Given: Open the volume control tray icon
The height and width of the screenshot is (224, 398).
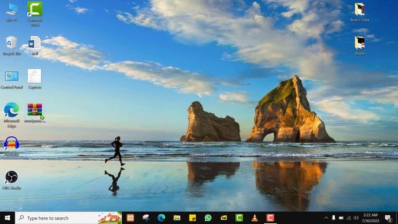Looking at the screenshot, I should (356, 218).
